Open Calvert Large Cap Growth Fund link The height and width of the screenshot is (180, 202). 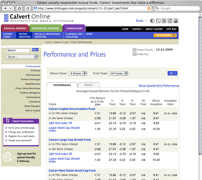[x=70, y=140]
